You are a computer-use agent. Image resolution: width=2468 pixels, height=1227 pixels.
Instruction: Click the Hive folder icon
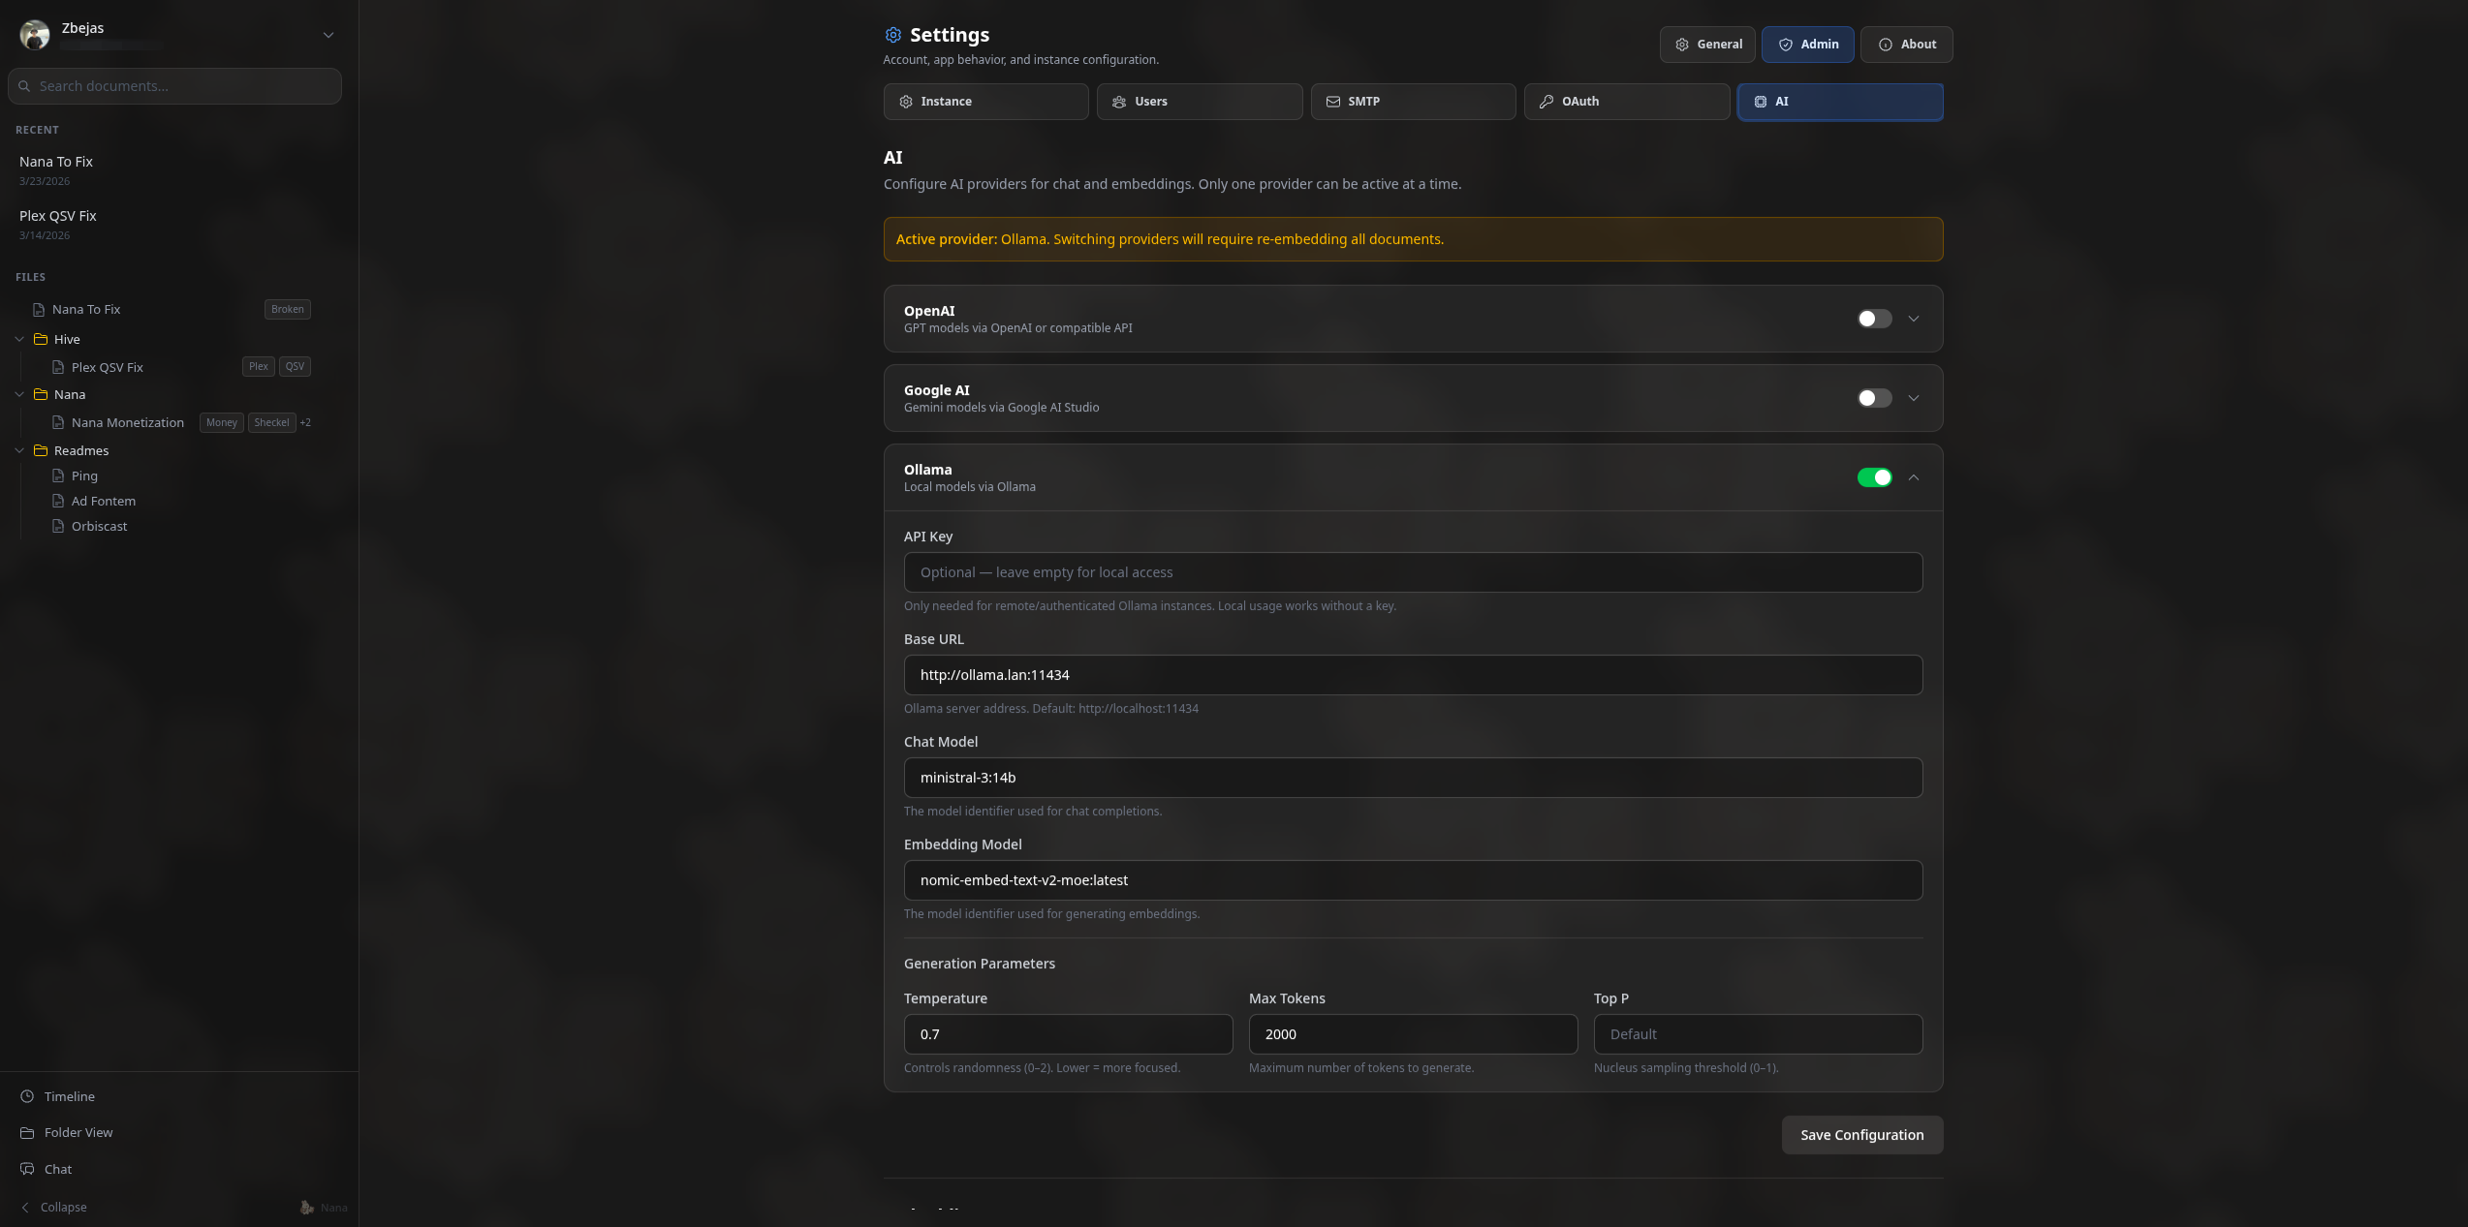tap(41, 339)
